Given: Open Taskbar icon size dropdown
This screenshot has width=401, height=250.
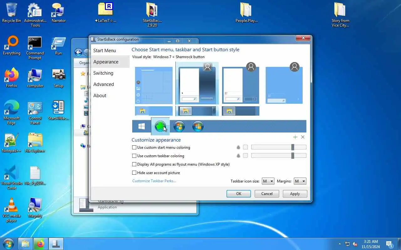Looking at the screenshot, I should click(268, 181).
